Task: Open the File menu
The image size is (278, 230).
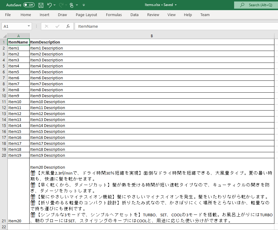Action: tap(8, 15)
